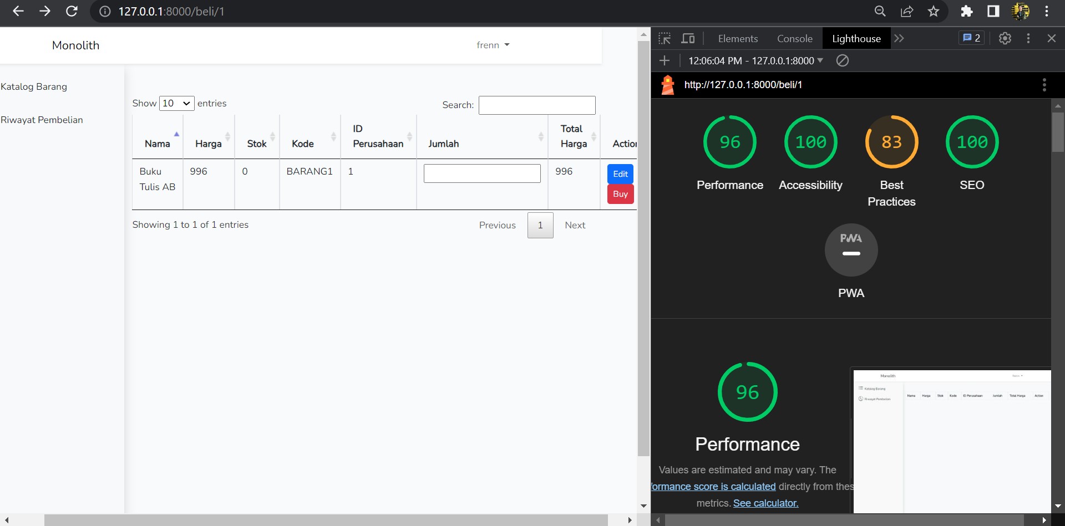Screen dimensions: 1065x526
Task: Toggle the browser side panel
Action: tap(993, 11)
